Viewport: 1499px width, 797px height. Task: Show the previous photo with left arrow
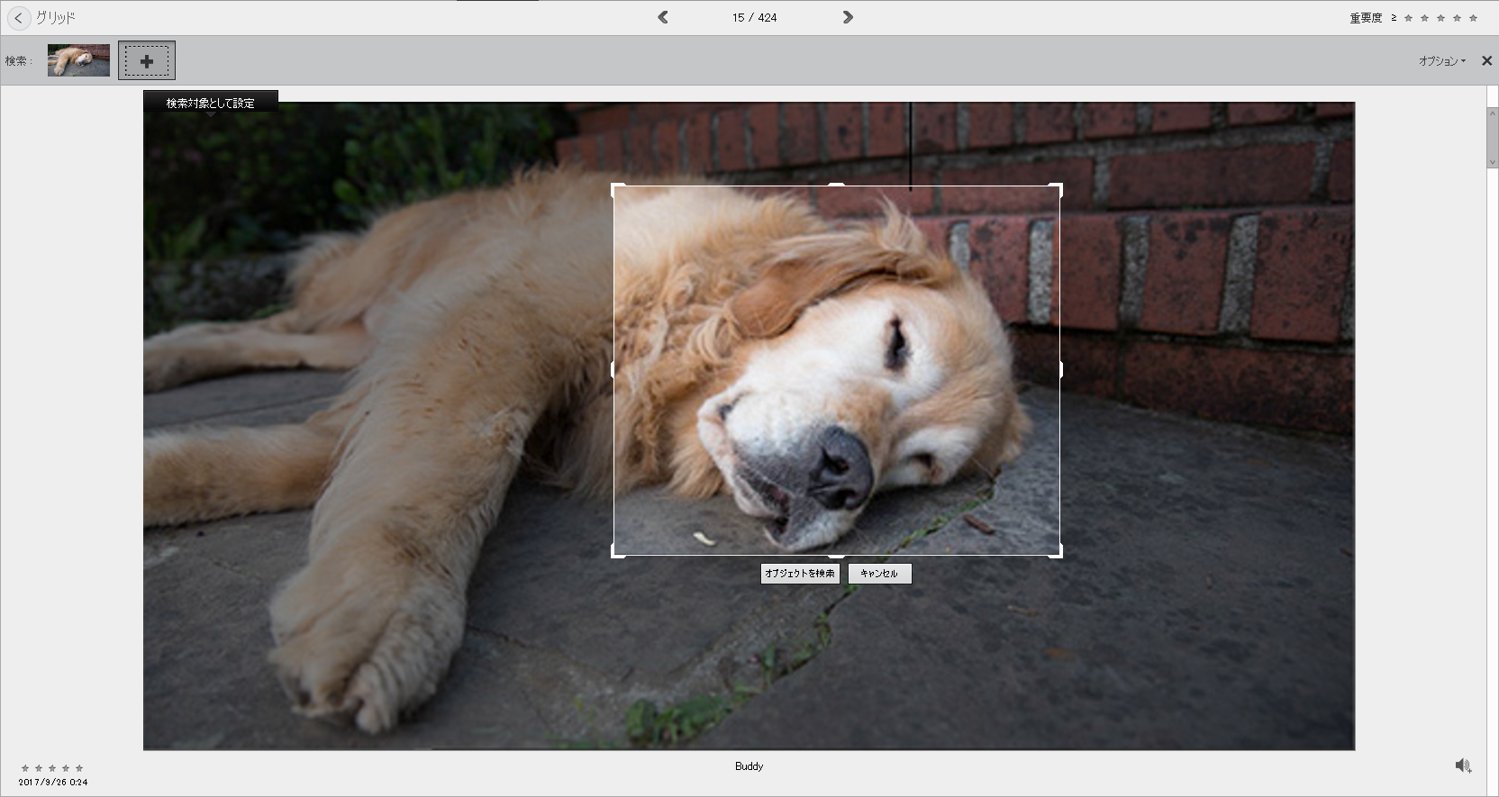point(663,17)
